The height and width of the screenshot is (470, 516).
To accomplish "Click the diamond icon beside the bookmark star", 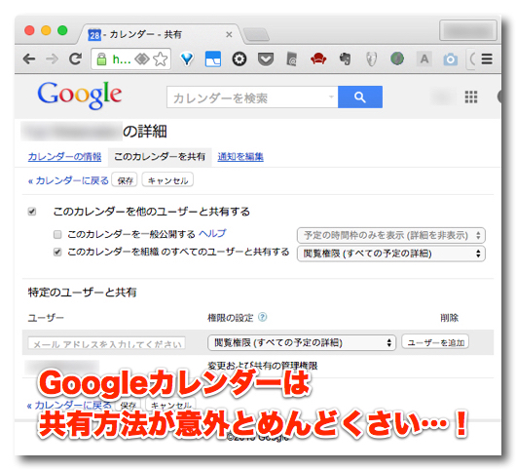I will pos(142,59).
